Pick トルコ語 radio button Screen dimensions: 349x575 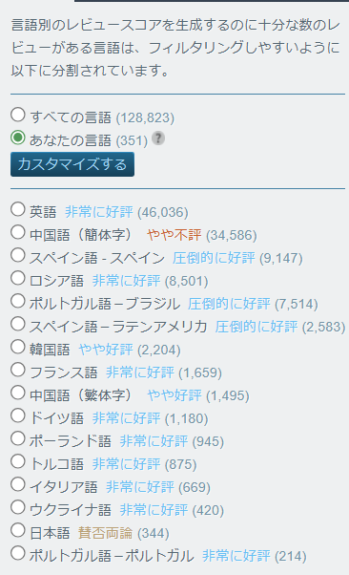17,461
